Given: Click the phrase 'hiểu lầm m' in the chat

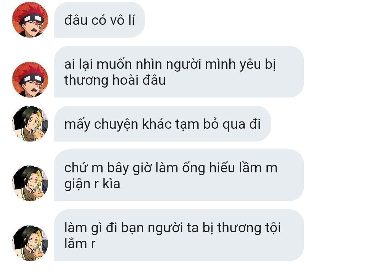Looking at the screenshot, I should pos(243,168).
